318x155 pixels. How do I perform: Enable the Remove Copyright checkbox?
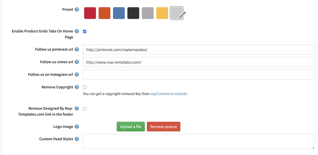pyautogui.click(x=85, y=87)
